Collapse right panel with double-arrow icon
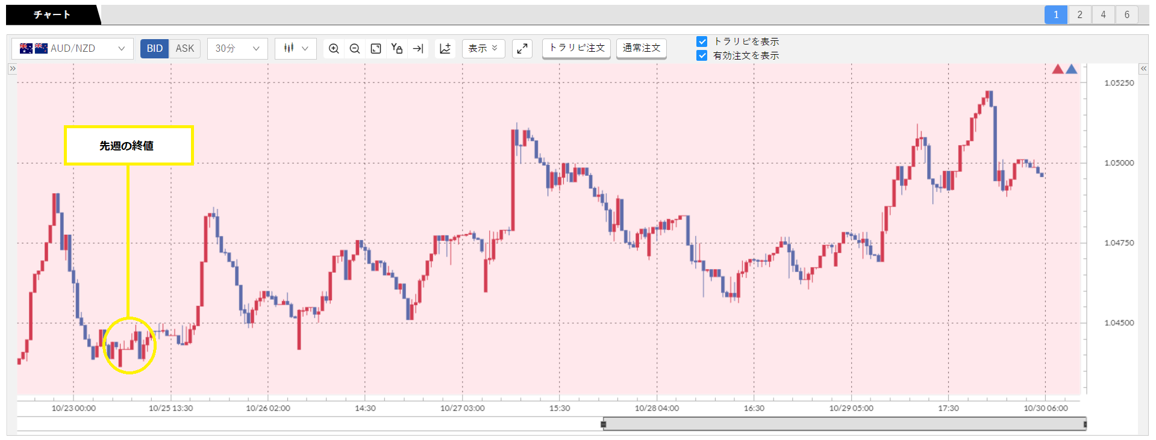Viewport: 1156px width, 440px height. (1143, 69)
